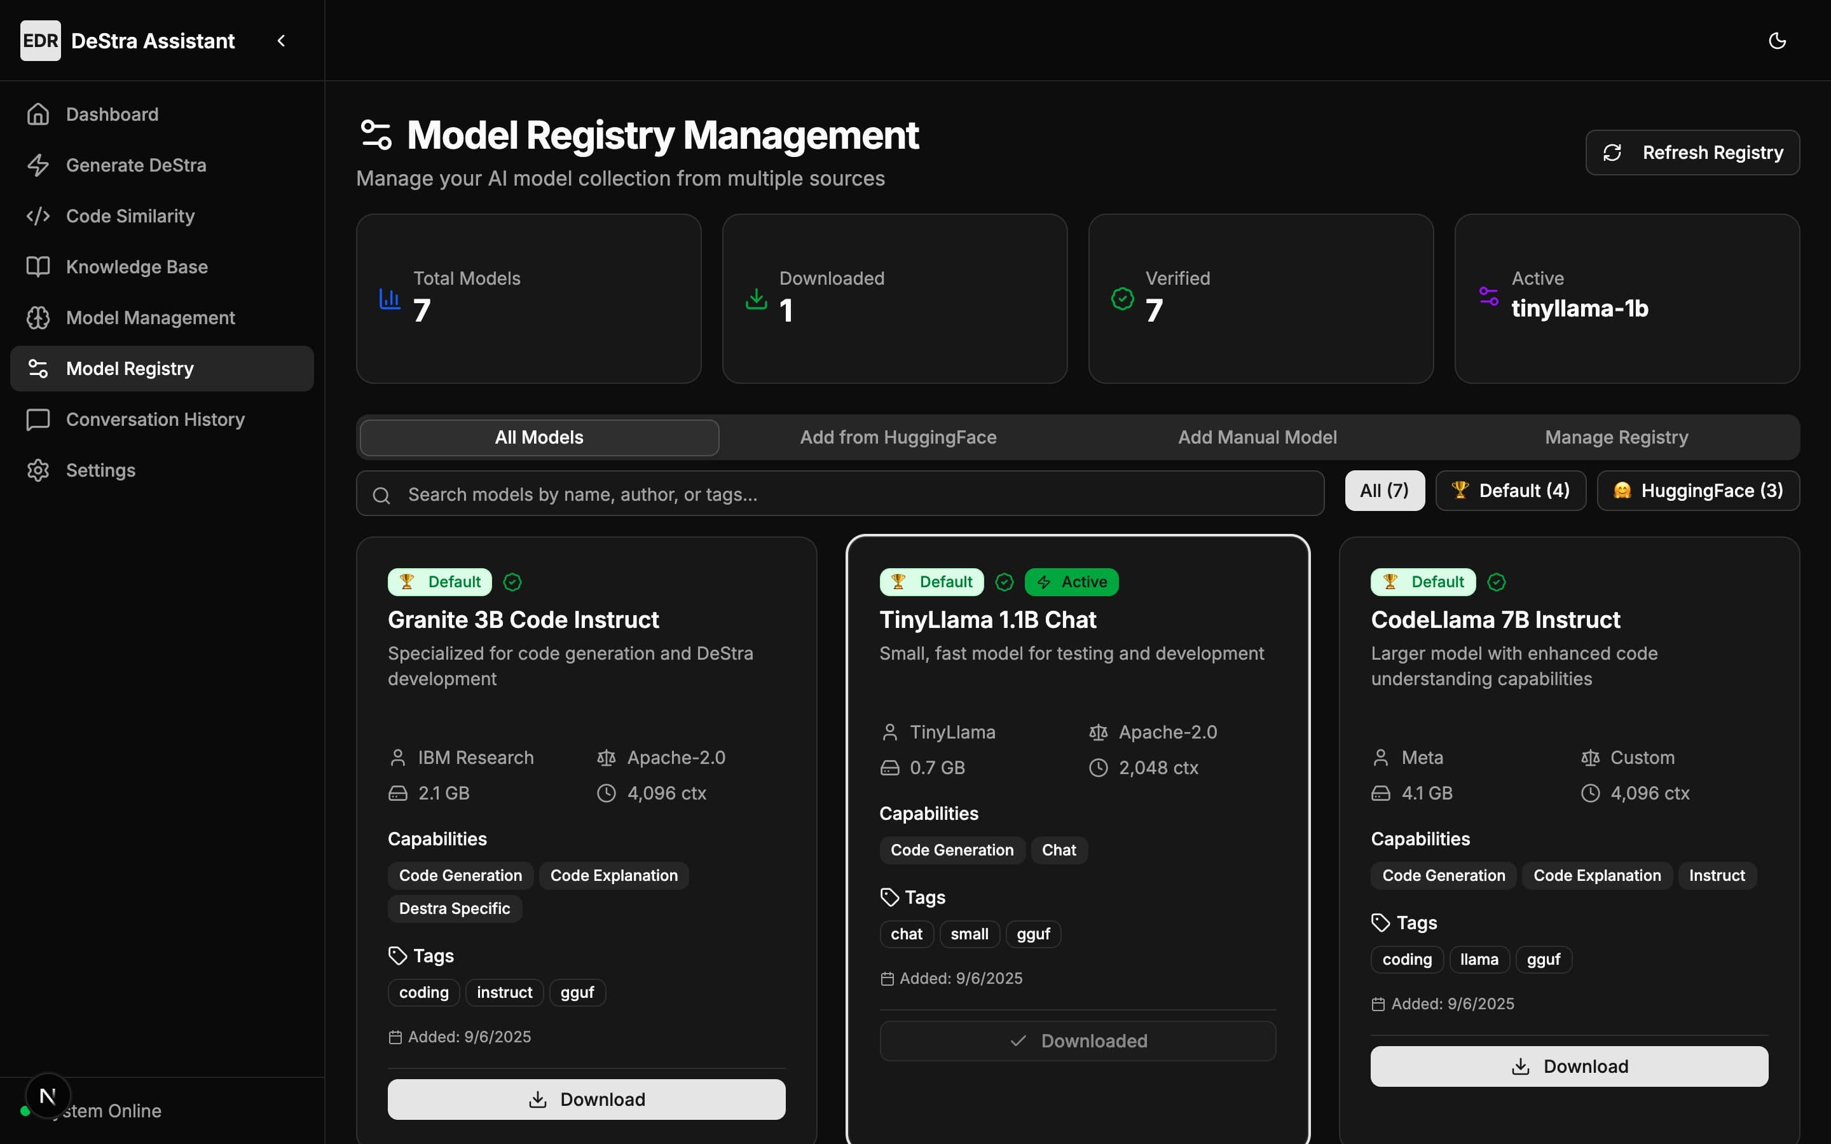Click the tinyllama-1b active model name
This screenshot has width=1831, height=1144.
(1580, 309)
